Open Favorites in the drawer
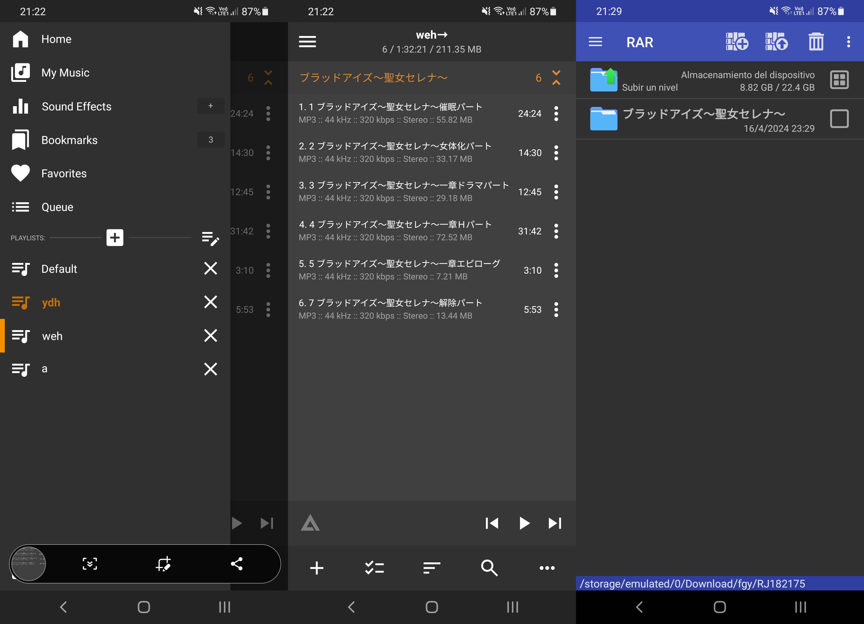The image size is (864, 624). 115,173
